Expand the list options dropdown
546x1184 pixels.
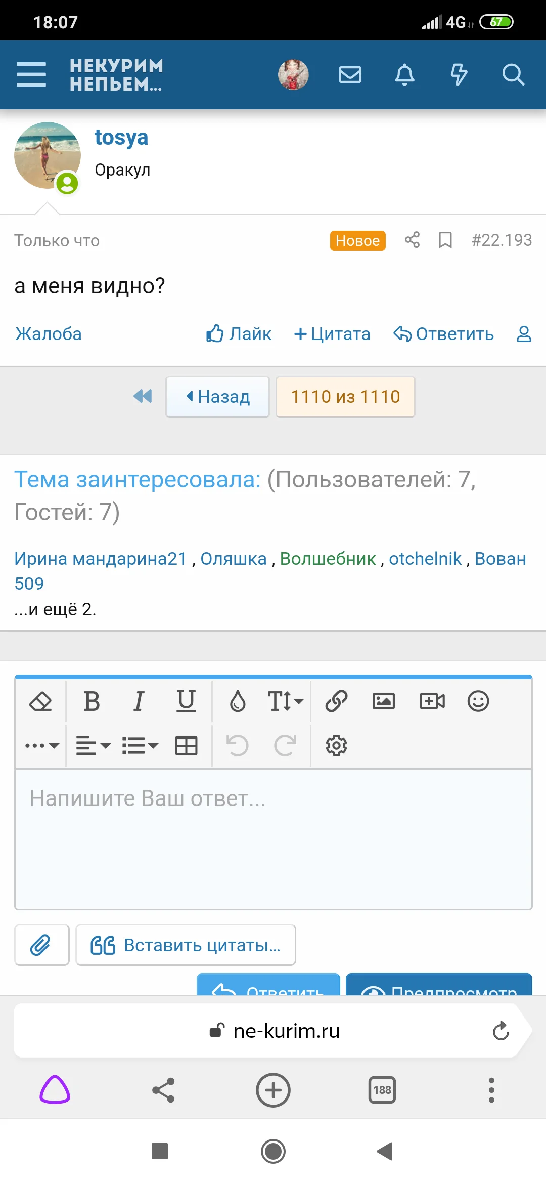[140, 746]
